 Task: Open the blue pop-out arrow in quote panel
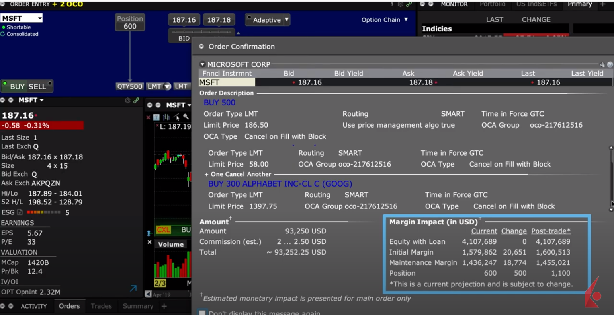click(x=133, y=288)
